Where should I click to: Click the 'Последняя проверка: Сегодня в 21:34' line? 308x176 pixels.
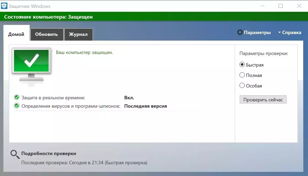tap(84, 163)
